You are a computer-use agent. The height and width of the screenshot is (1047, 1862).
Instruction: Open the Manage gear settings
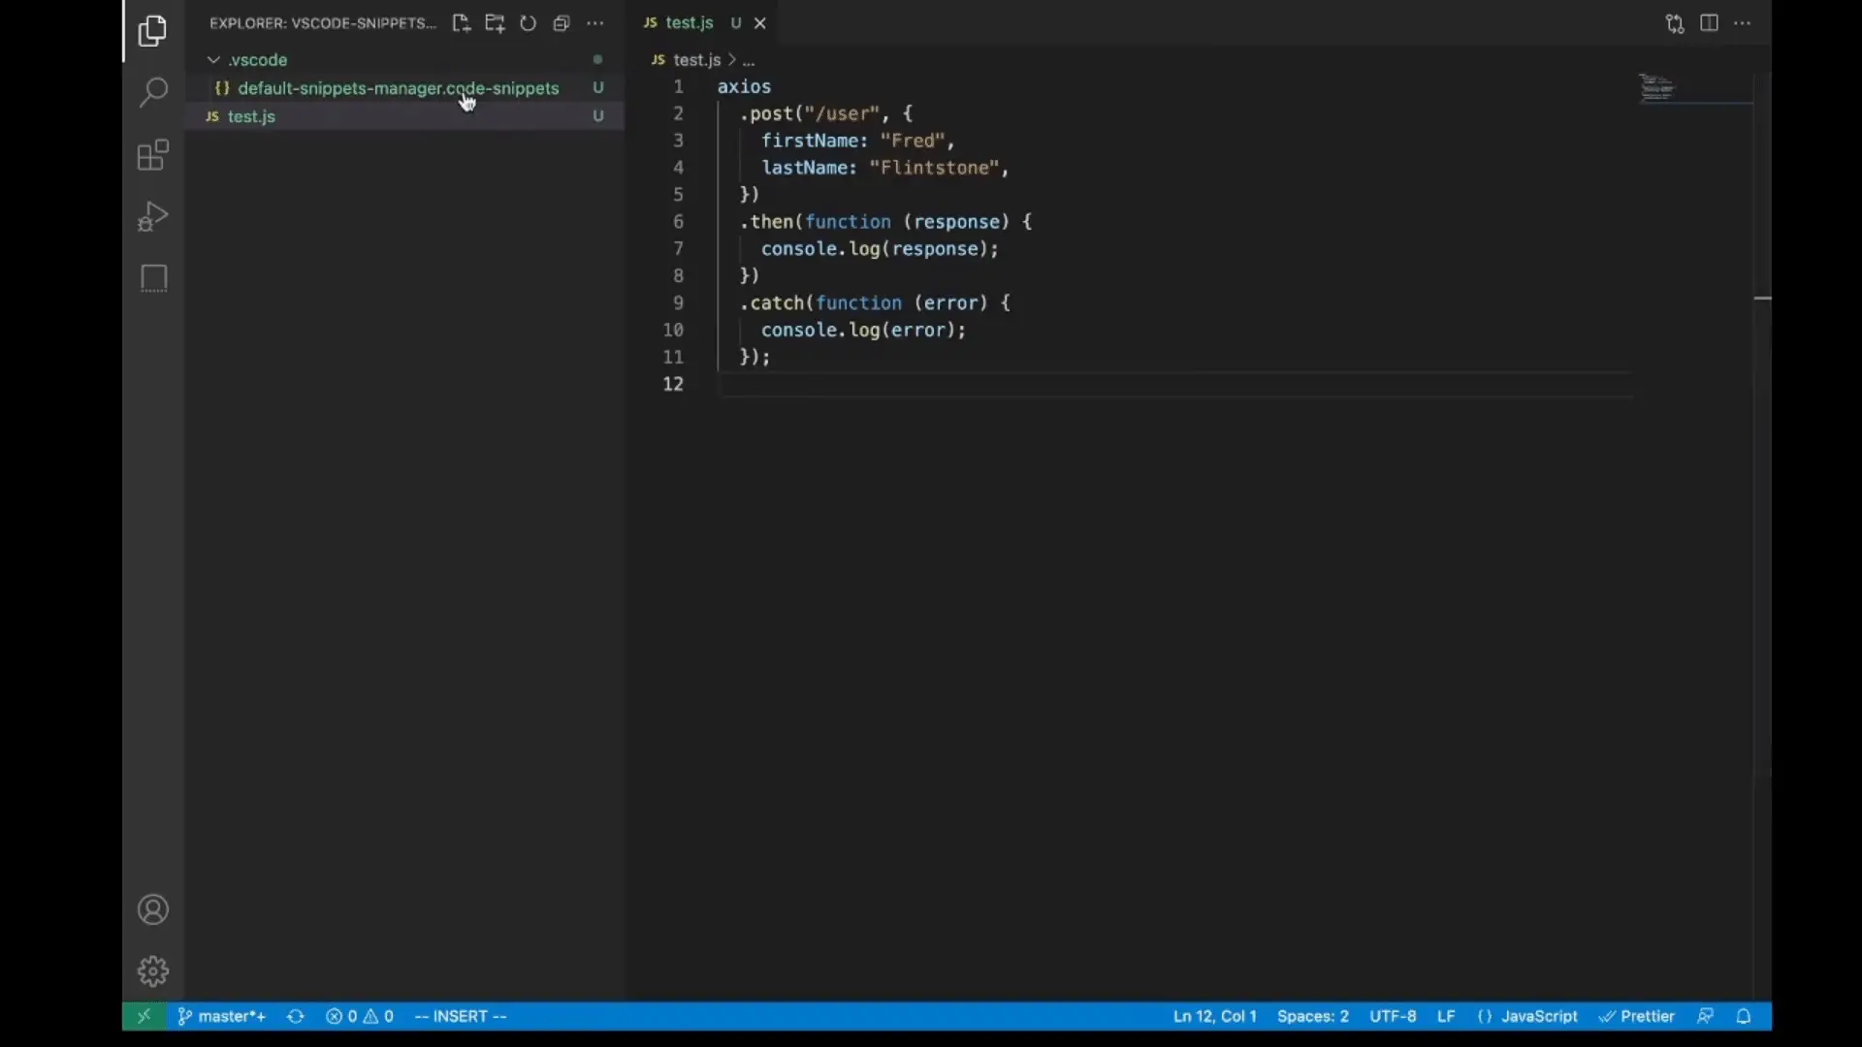tap(153, 970)
